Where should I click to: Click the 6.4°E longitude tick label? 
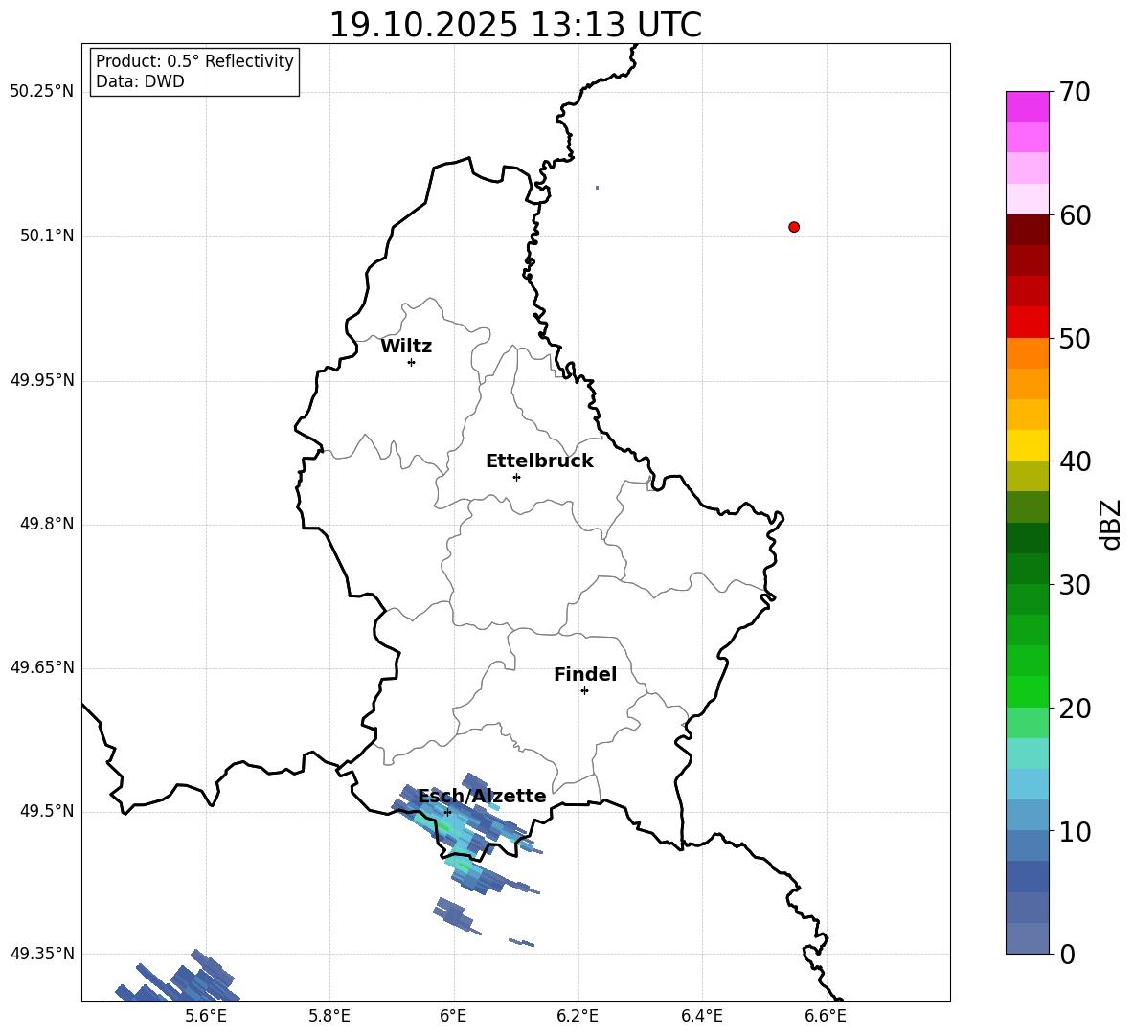(x=701, y=1016)
